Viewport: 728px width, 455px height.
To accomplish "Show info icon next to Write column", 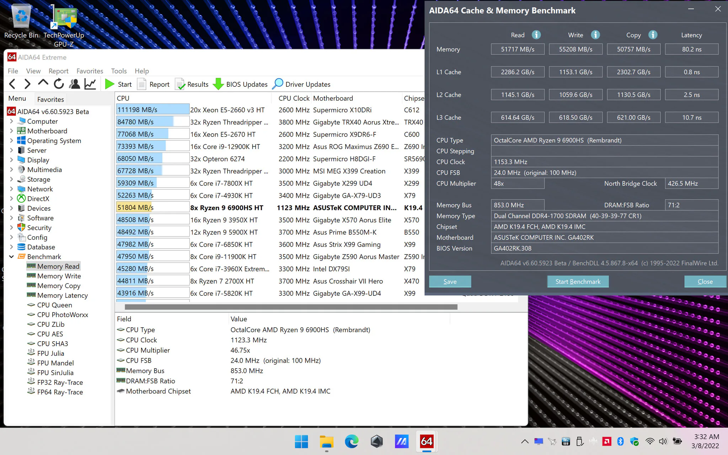I will coord(595,35).
